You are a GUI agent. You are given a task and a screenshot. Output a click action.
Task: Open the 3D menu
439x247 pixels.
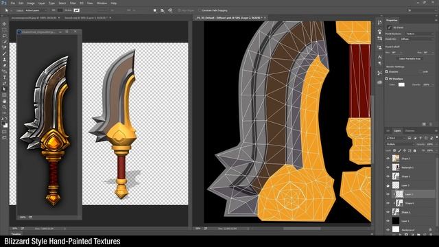pos(82,3)
